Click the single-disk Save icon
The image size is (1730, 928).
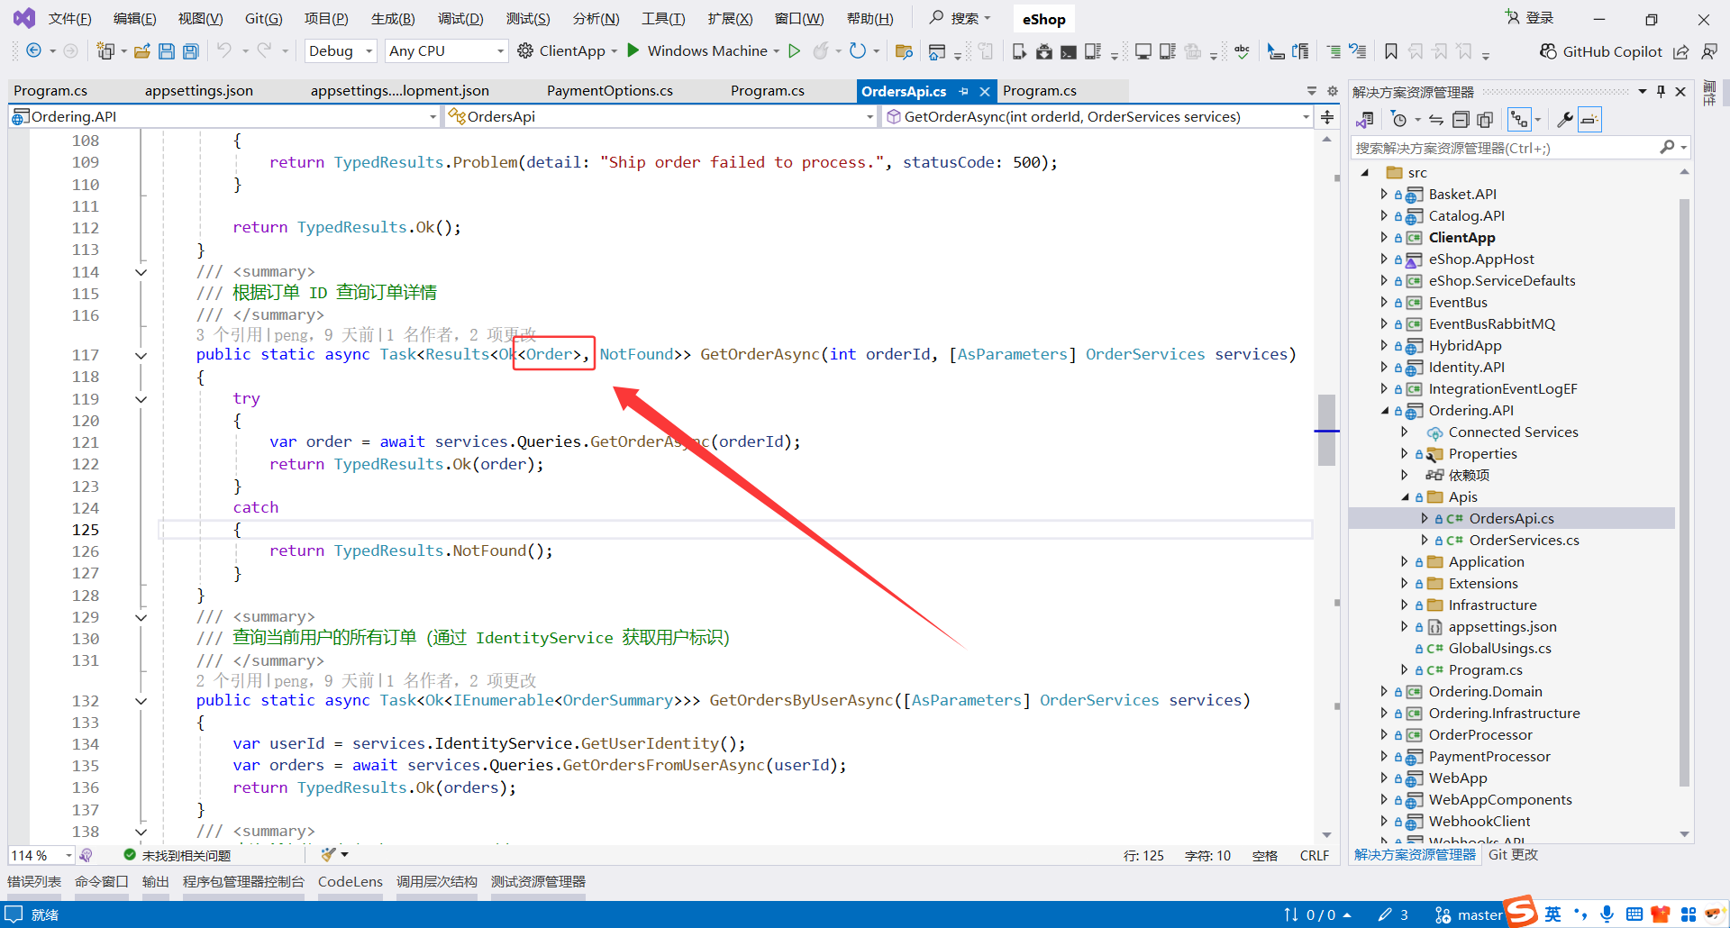167,51
